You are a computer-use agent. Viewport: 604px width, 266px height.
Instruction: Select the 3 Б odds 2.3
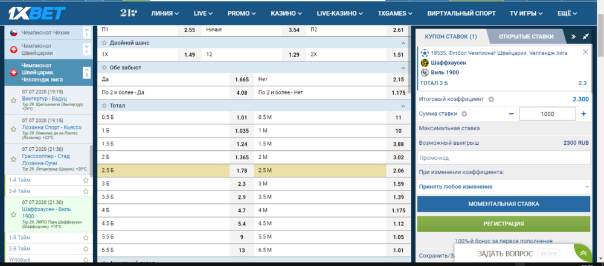point(242,184)
